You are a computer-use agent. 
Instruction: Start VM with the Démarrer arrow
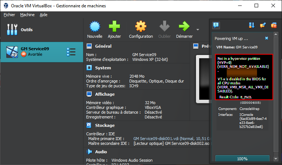coord(184,26)
